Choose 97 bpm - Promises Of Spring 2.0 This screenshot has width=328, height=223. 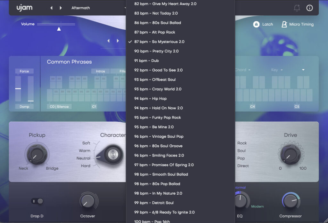[x=180, y=165]
